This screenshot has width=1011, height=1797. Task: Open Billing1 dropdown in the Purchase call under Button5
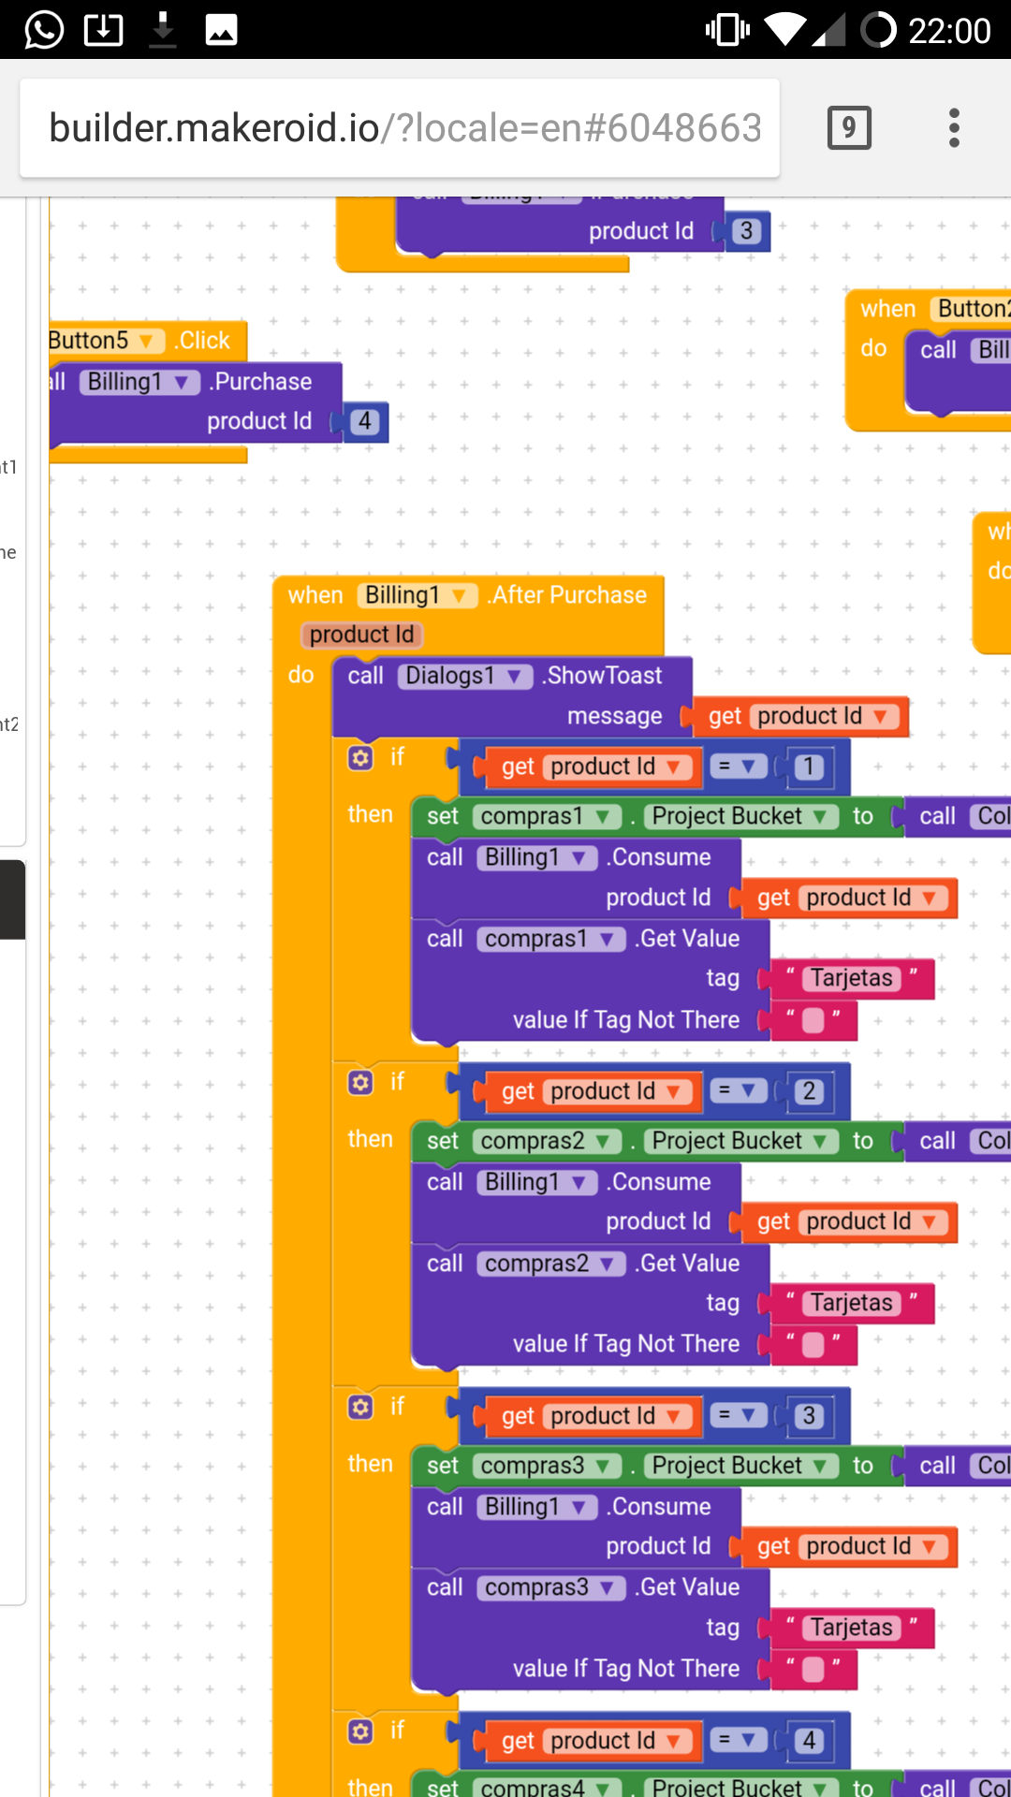[139, 382]
